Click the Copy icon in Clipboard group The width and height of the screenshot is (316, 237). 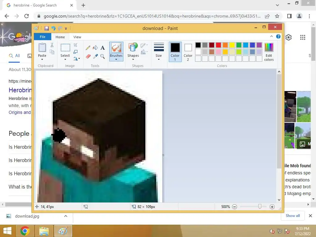click(52, 52)
